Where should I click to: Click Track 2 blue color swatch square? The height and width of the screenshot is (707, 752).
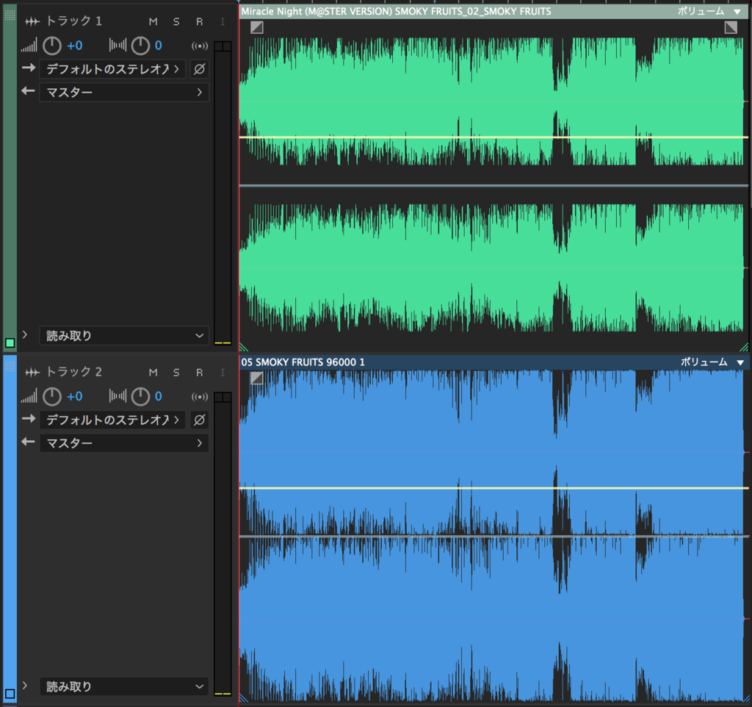click(x=10, y=694)
